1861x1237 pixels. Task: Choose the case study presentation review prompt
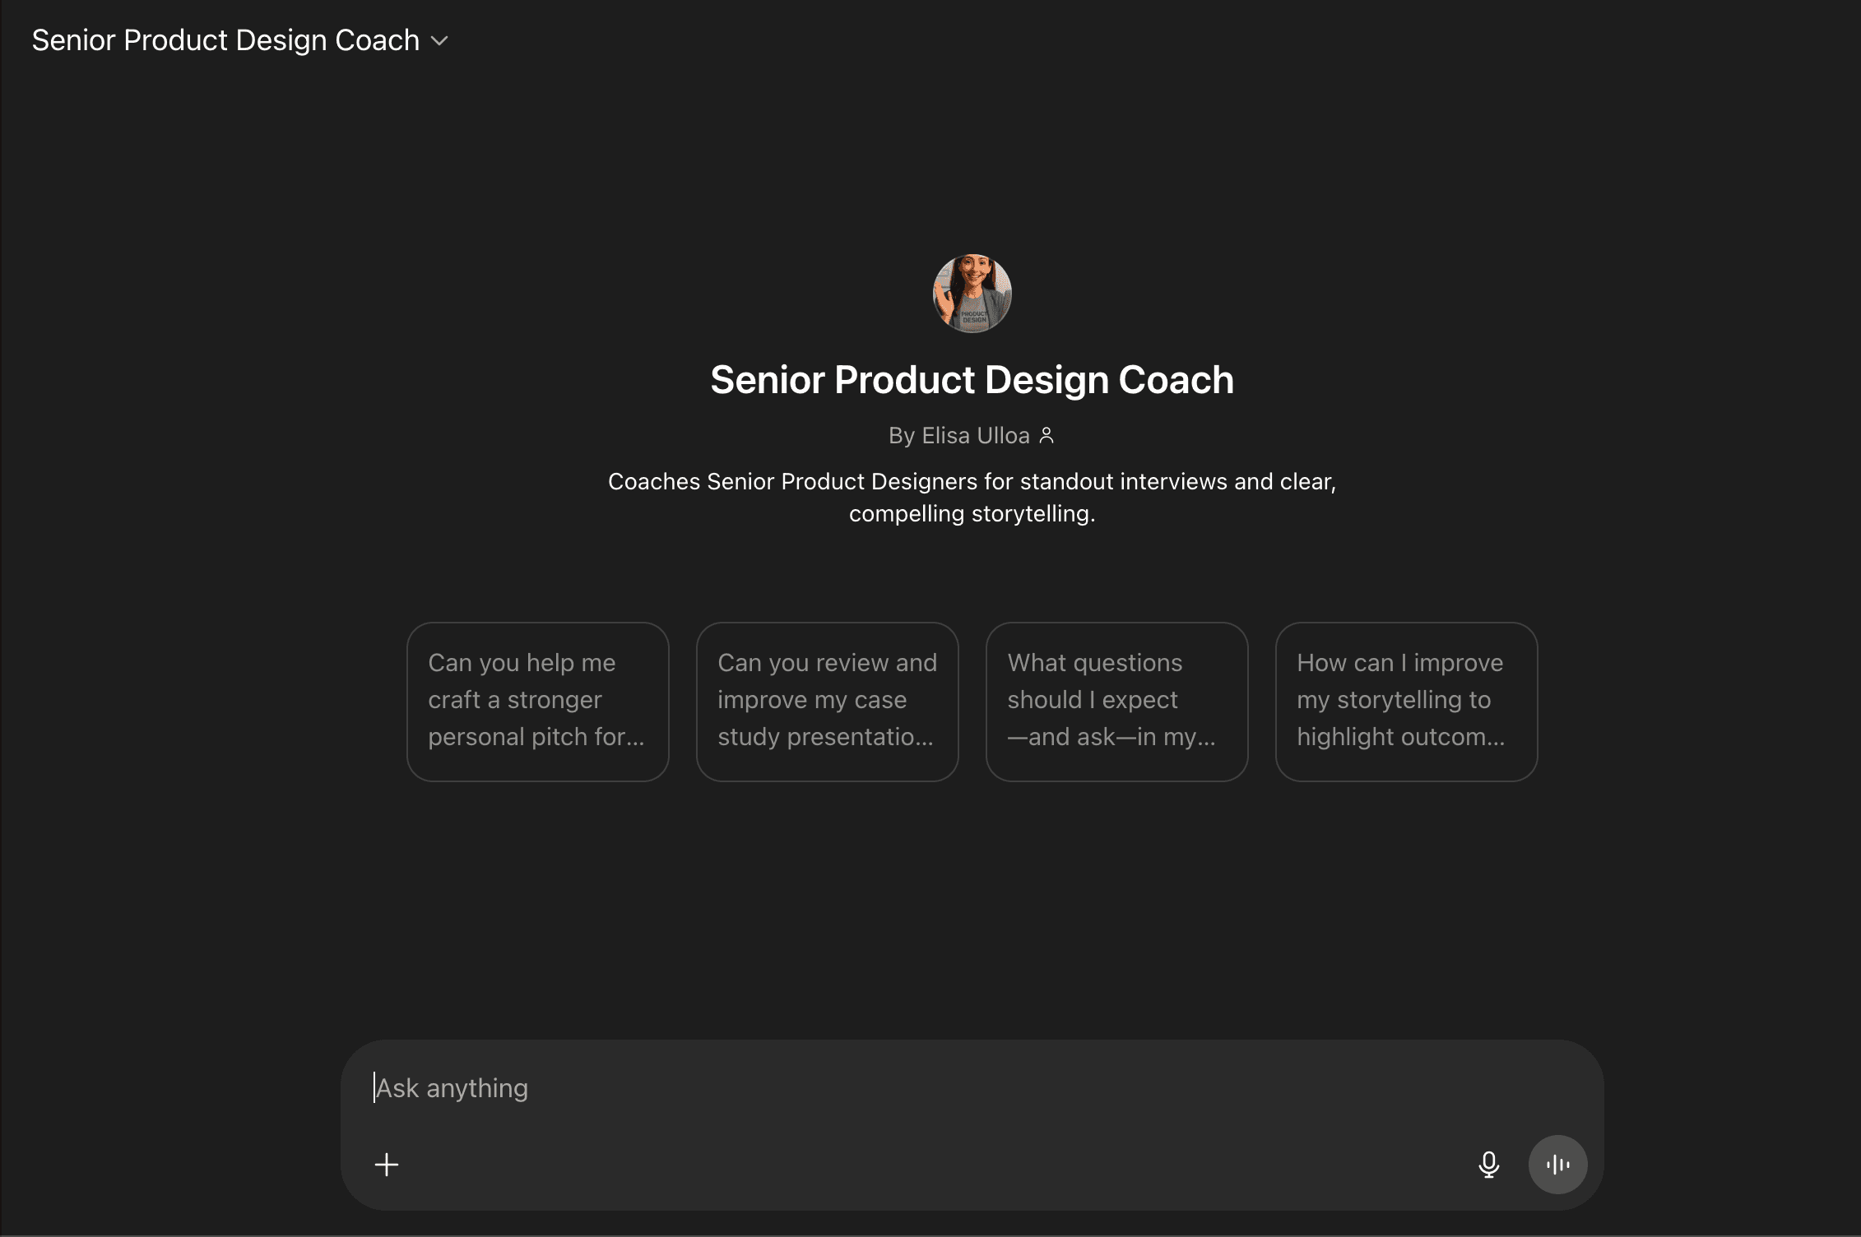click(x=827, y=701)
